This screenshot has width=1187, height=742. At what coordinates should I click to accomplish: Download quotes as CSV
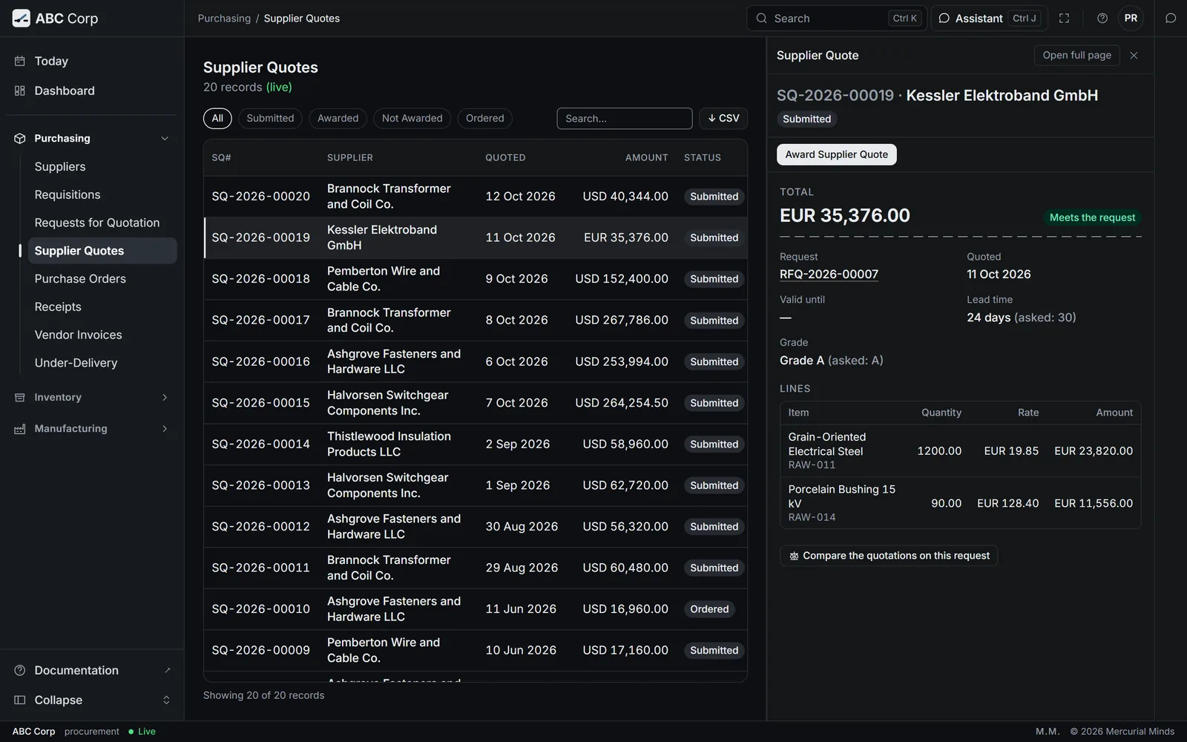point(723,119)
